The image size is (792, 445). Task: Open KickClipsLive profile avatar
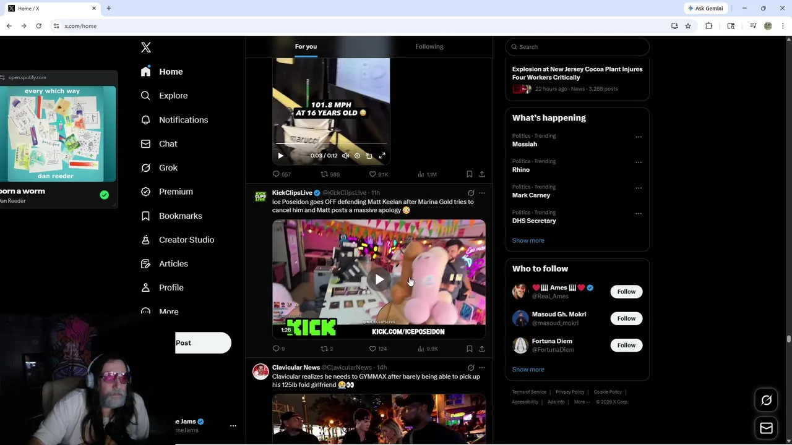tap(260, 197)
